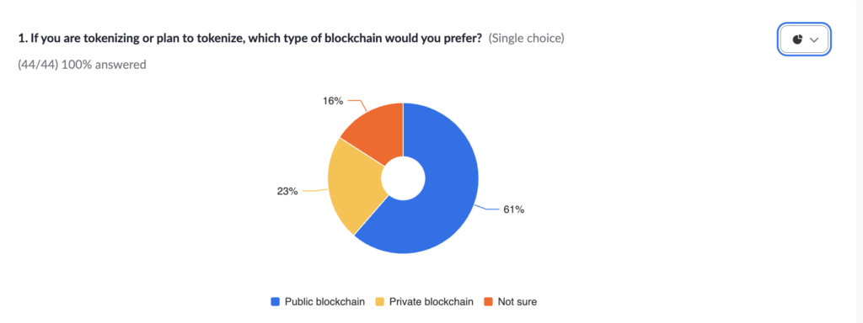863x323 pixels.
Task: Toggle the Private blockchain legend label
Action: point(431,302)
